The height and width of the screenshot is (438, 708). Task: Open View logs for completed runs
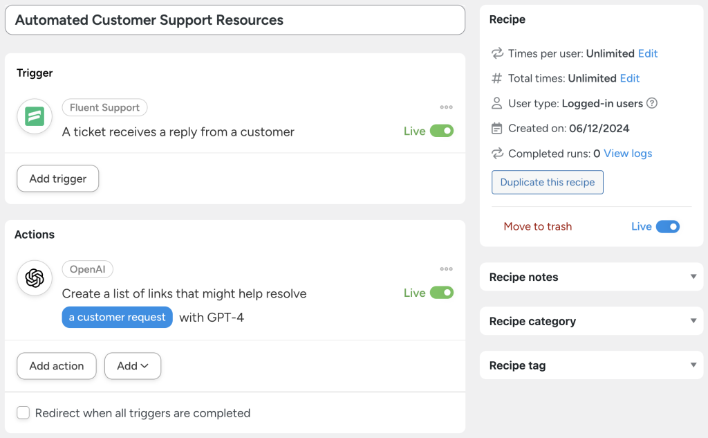[627, 153]
